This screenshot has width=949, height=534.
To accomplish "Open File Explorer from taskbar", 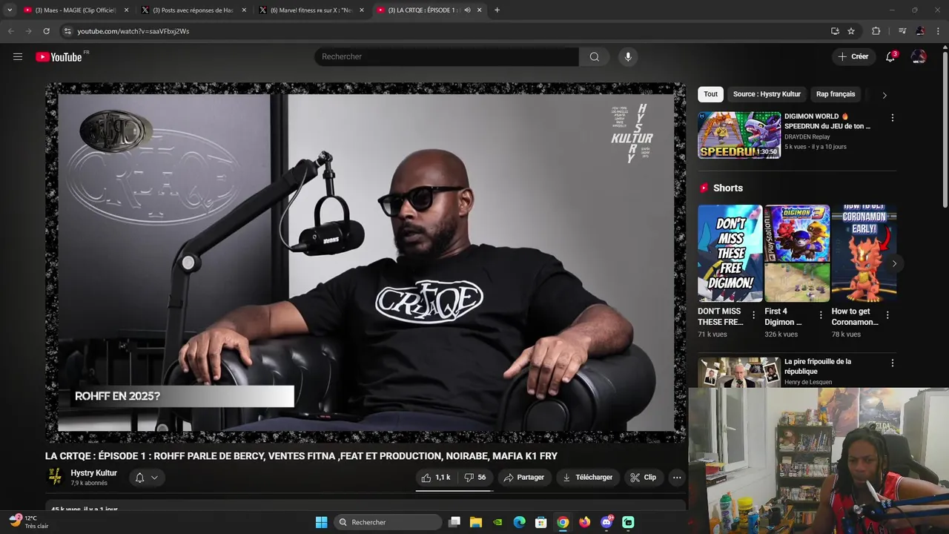I will [476, 522].
